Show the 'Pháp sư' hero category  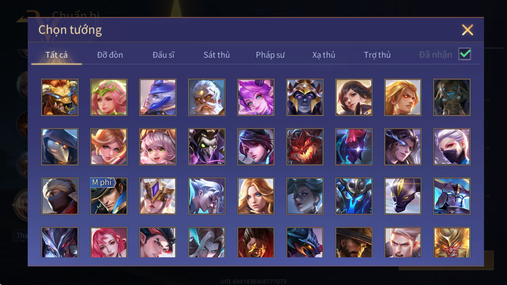(270, 55)
